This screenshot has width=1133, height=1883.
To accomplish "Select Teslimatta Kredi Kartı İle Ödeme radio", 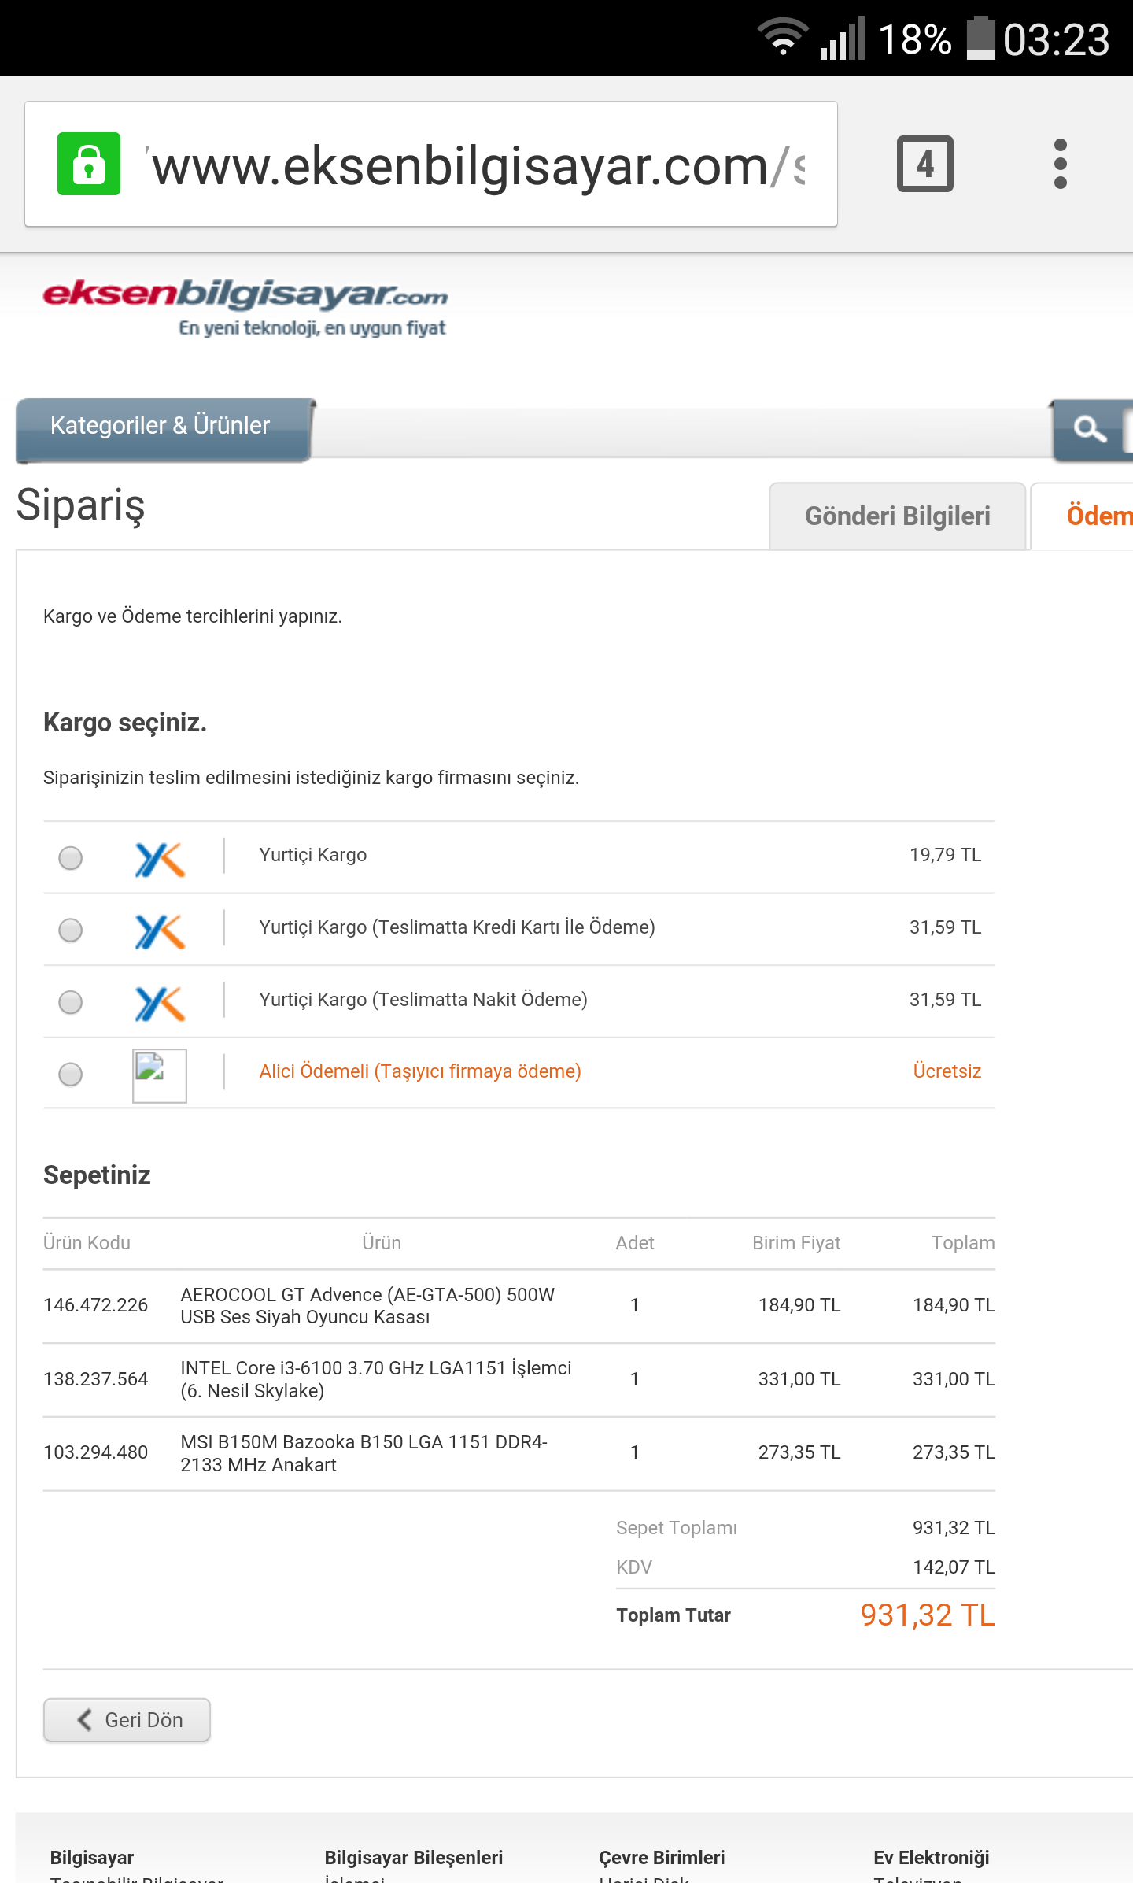I will coord(71,930).
